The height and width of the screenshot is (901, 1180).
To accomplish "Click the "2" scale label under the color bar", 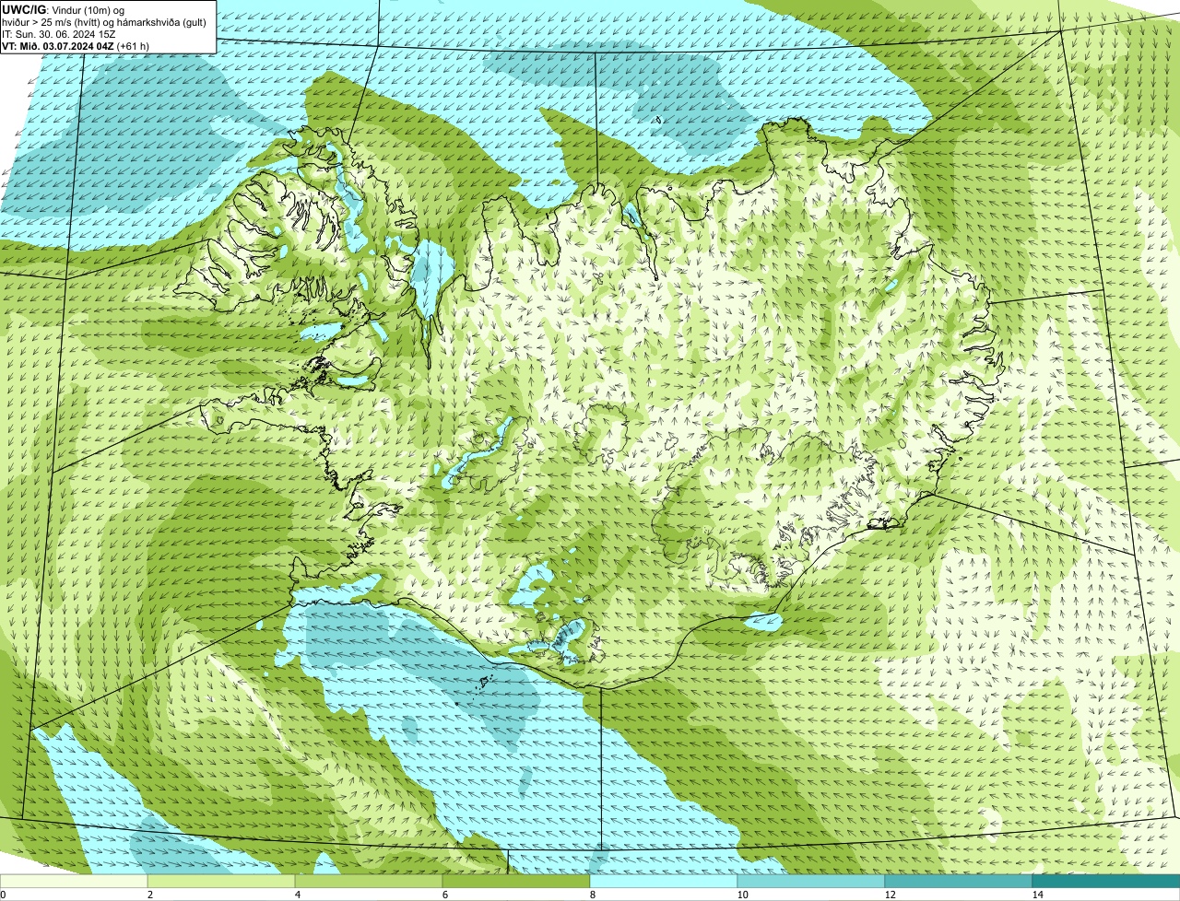I will [x=150, y=895].
